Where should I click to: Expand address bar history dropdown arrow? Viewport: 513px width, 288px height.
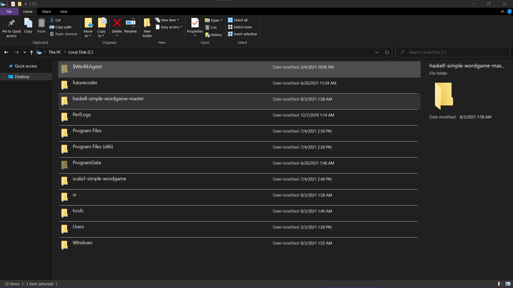376,52
